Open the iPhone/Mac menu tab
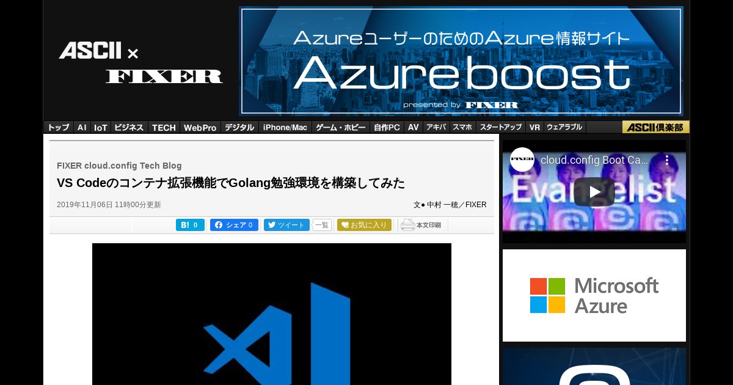The height and width of the screenshot is (385, 733). (285, 127)
